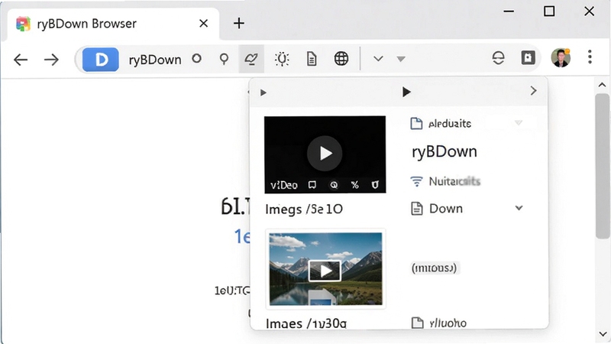
Task: Open the three-dot browser menu
Action: point(590,57)
